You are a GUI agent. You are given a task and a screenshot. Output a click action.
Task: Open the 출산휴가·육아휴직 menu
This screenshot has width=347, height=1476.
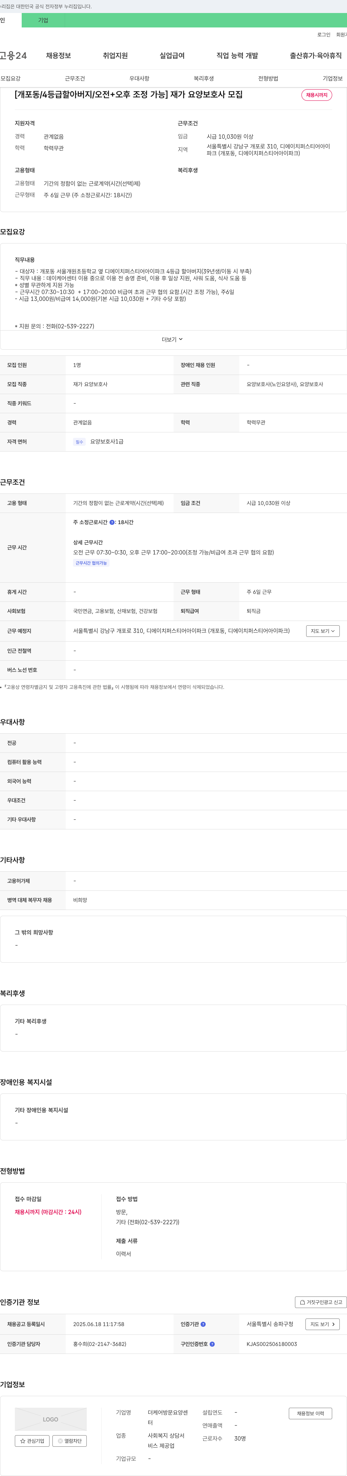[316, 56]
